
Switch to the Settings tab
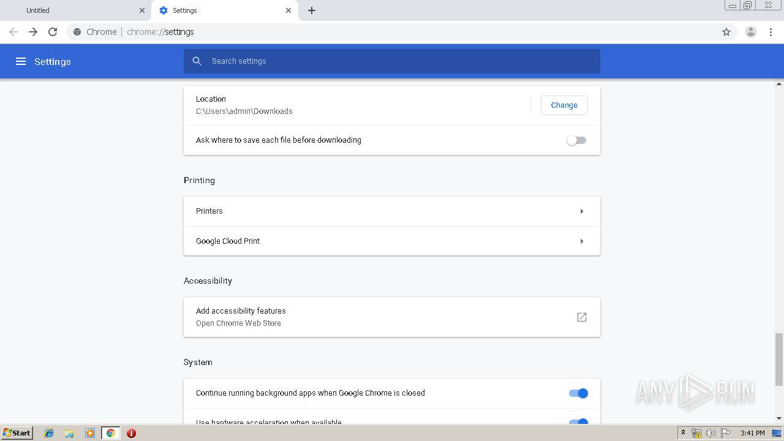coord(224,10)
